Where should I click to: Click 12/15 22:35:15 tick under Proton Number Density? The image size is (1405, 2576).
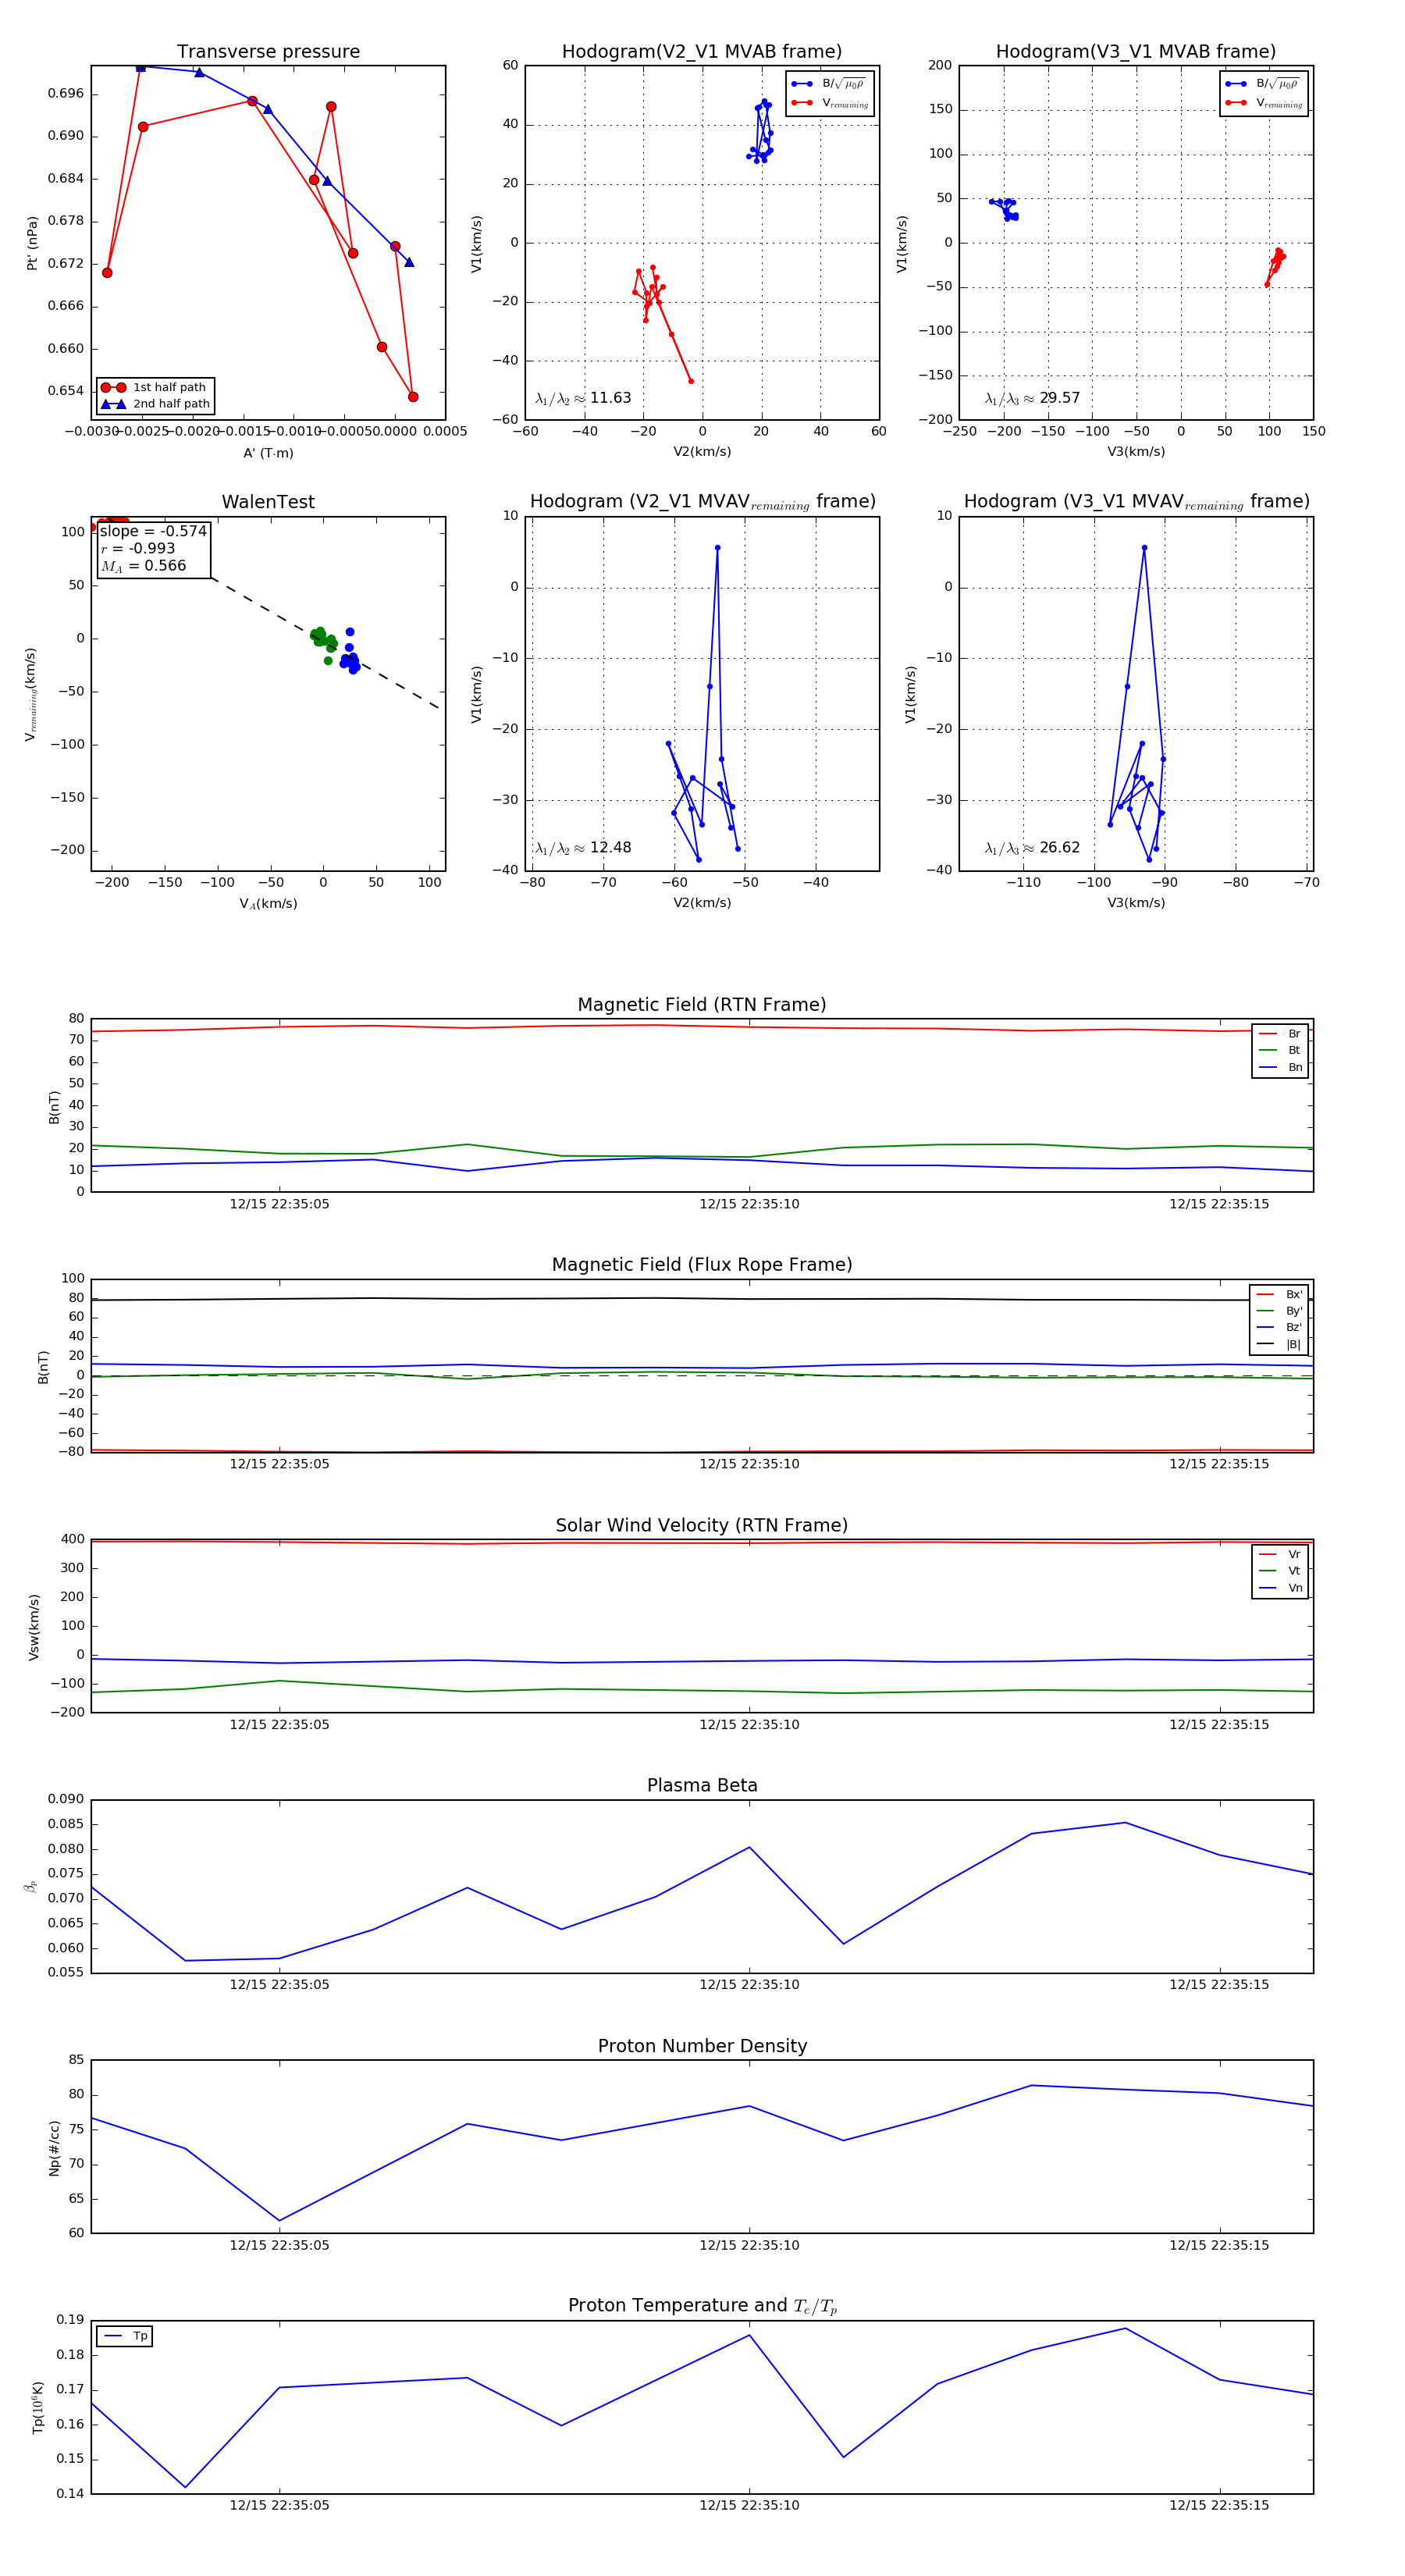click(x=1219, y=2245)
